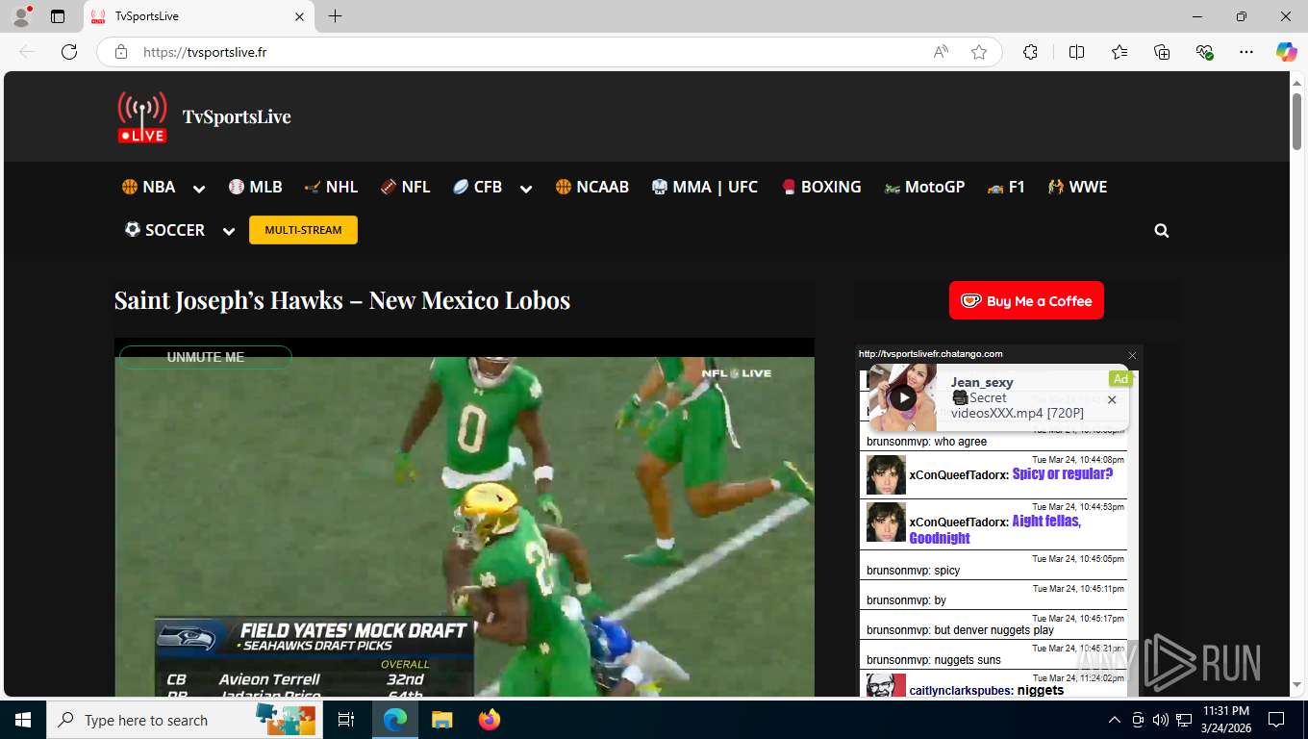View site information lock icon
This screenshot has width=1308, height=739.
(x=121, y=52)
